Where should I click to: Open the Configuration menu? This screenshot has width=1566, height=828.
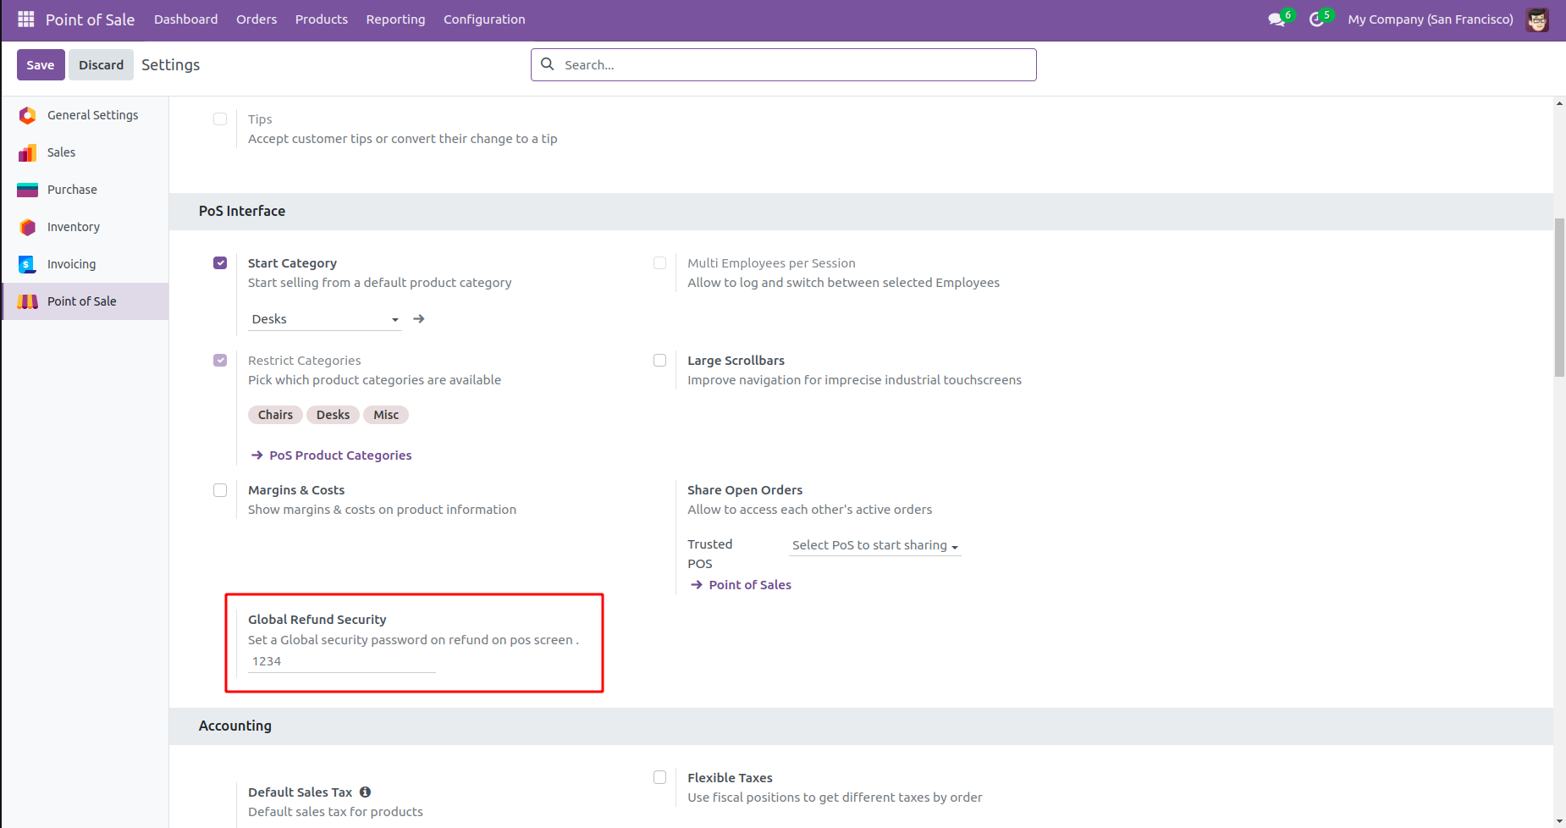pos(484,19)
